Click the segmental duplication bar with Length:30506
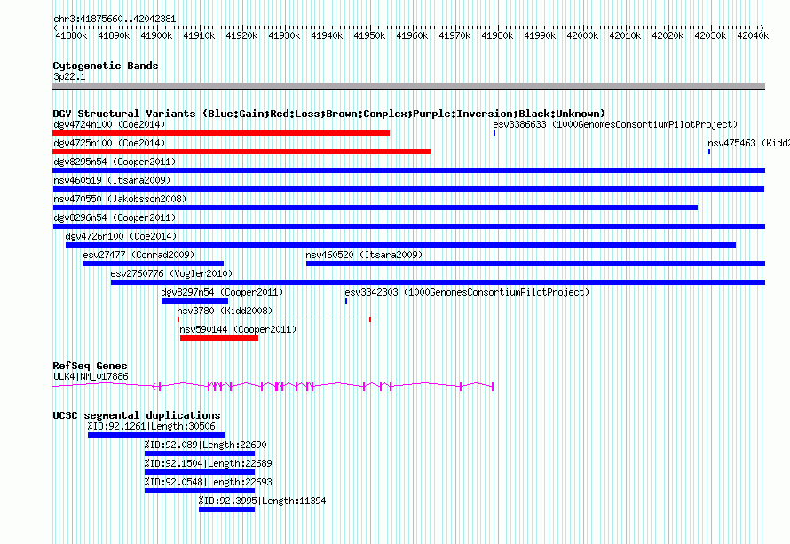Image resolution: width=790 pixels, height=544 pixels. point(156,435)
